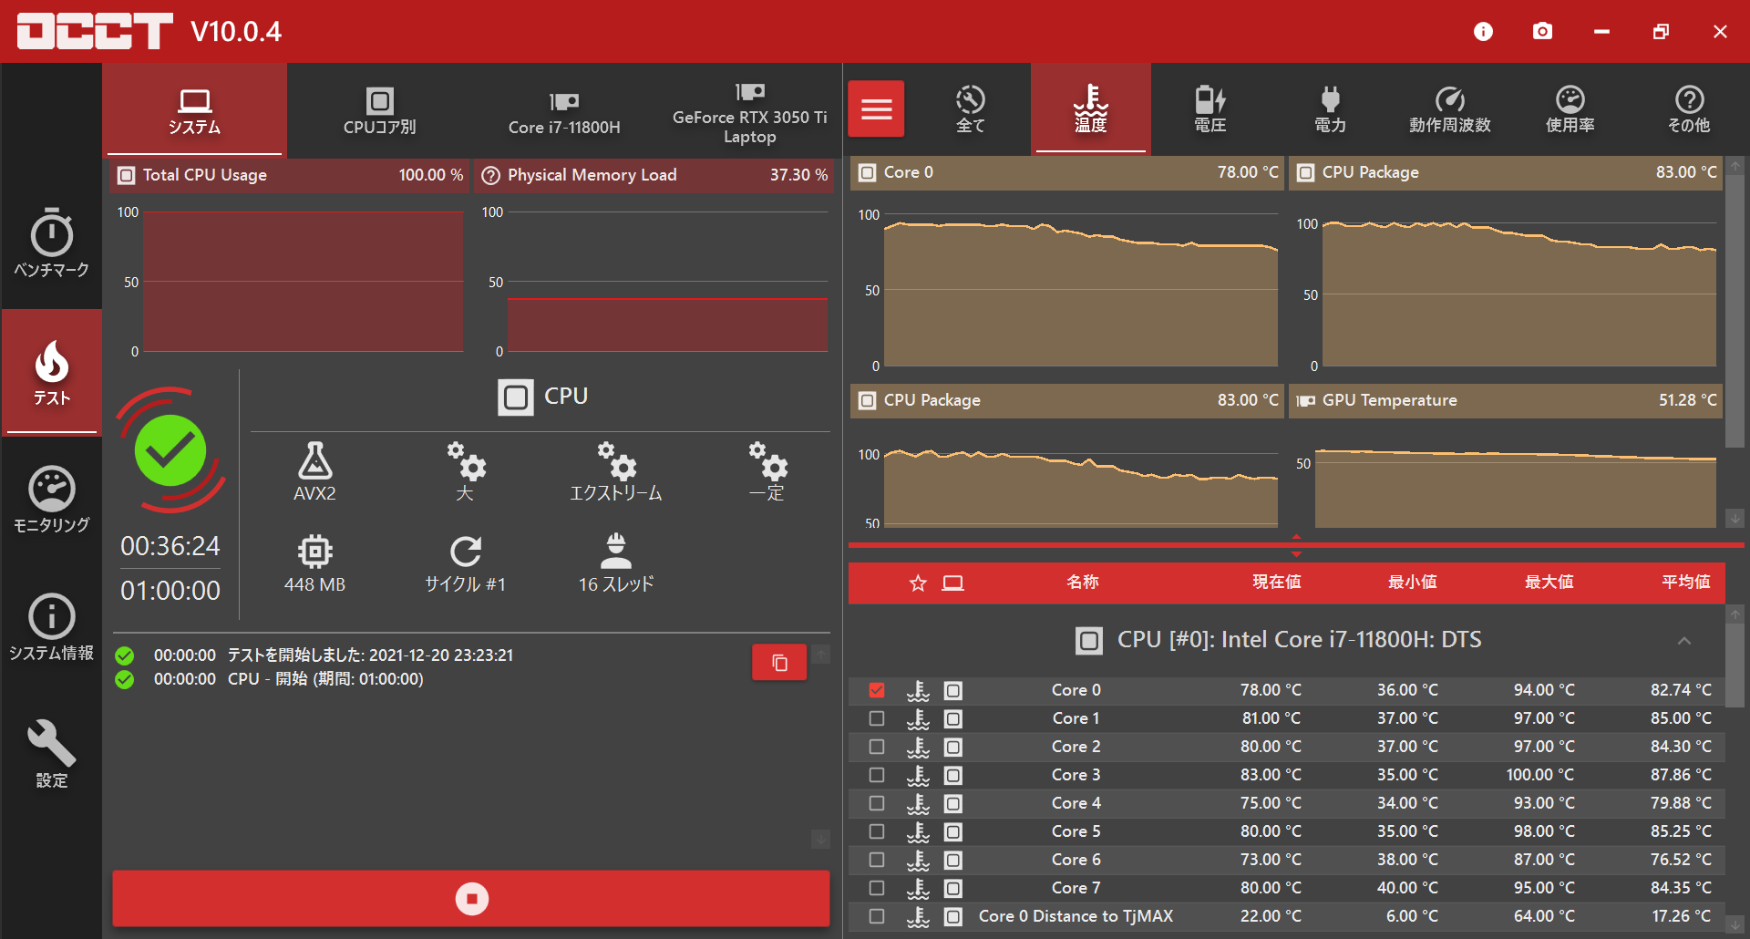Open その他 other tab
Image resolution: width=1750 pixels, height=939 pixels.
click(1689, 108)
